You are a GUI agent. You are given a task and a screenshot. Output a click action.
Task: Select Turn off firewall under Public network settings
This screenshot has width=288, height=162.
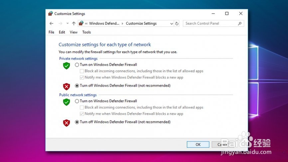coord(77,122)
